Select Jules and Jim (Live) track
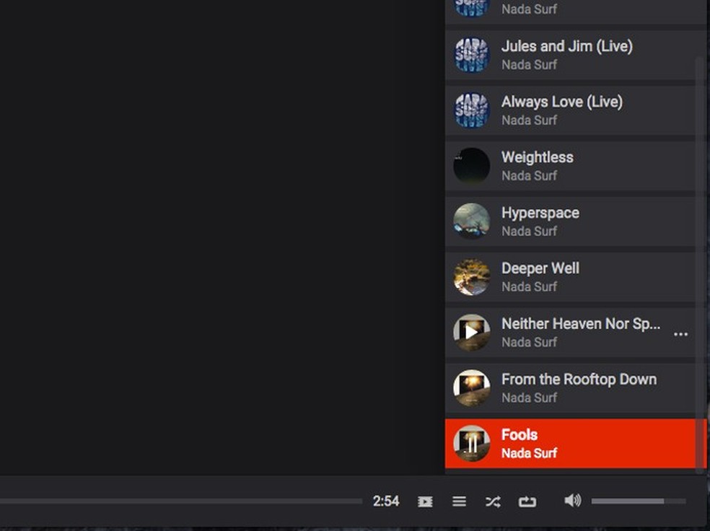Viewport: 710px width, 531px height. click(x=571, y=56)
